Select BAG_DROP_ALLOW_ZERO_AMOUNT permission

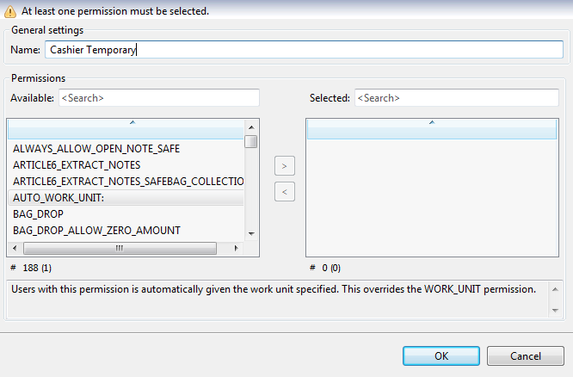point(96,231)
